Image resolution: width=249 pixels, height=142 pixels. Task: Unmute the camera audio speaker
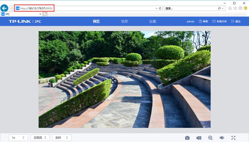point(222,138)
